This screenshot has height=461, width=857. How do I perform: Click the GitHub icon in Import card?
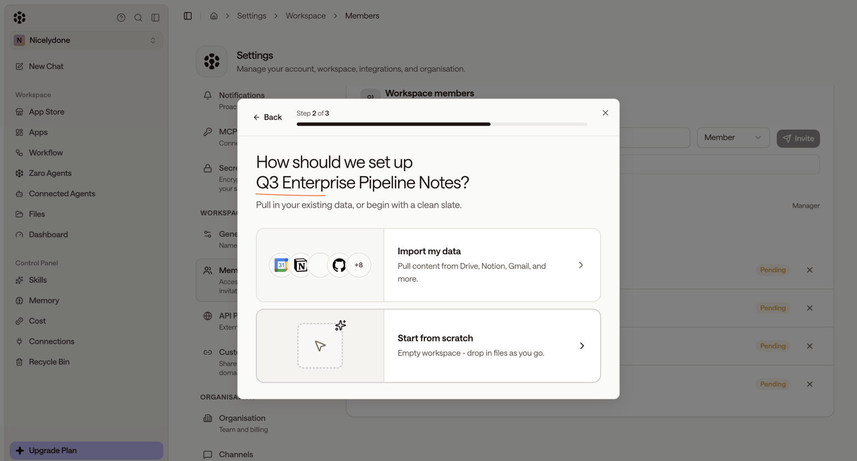tap(339, 265)
